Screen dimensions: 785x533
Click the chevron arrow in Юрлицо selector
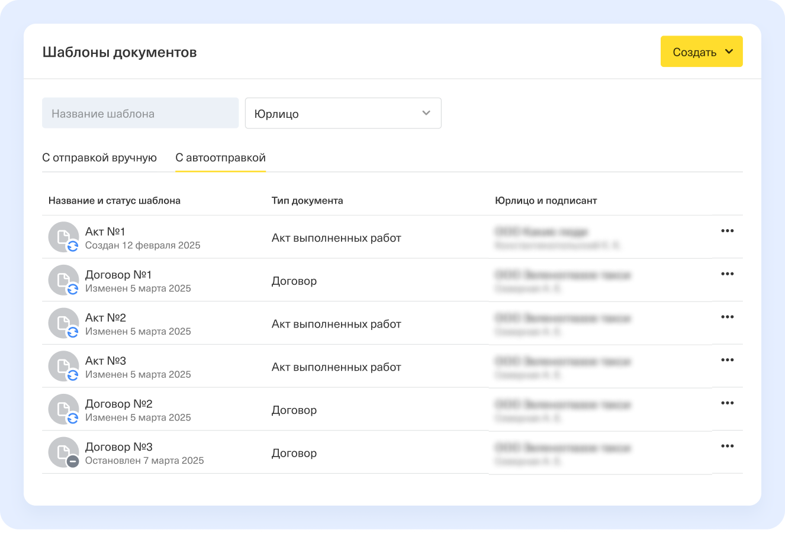(426, 113)
